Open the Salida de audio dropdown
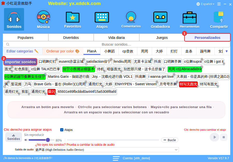 106,150
